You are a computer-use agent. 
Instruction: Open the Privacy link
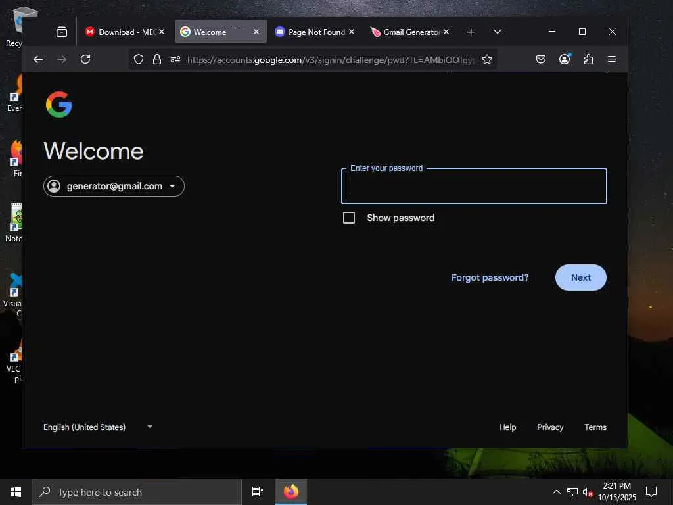pyautogui.click(x=550, y=427)
